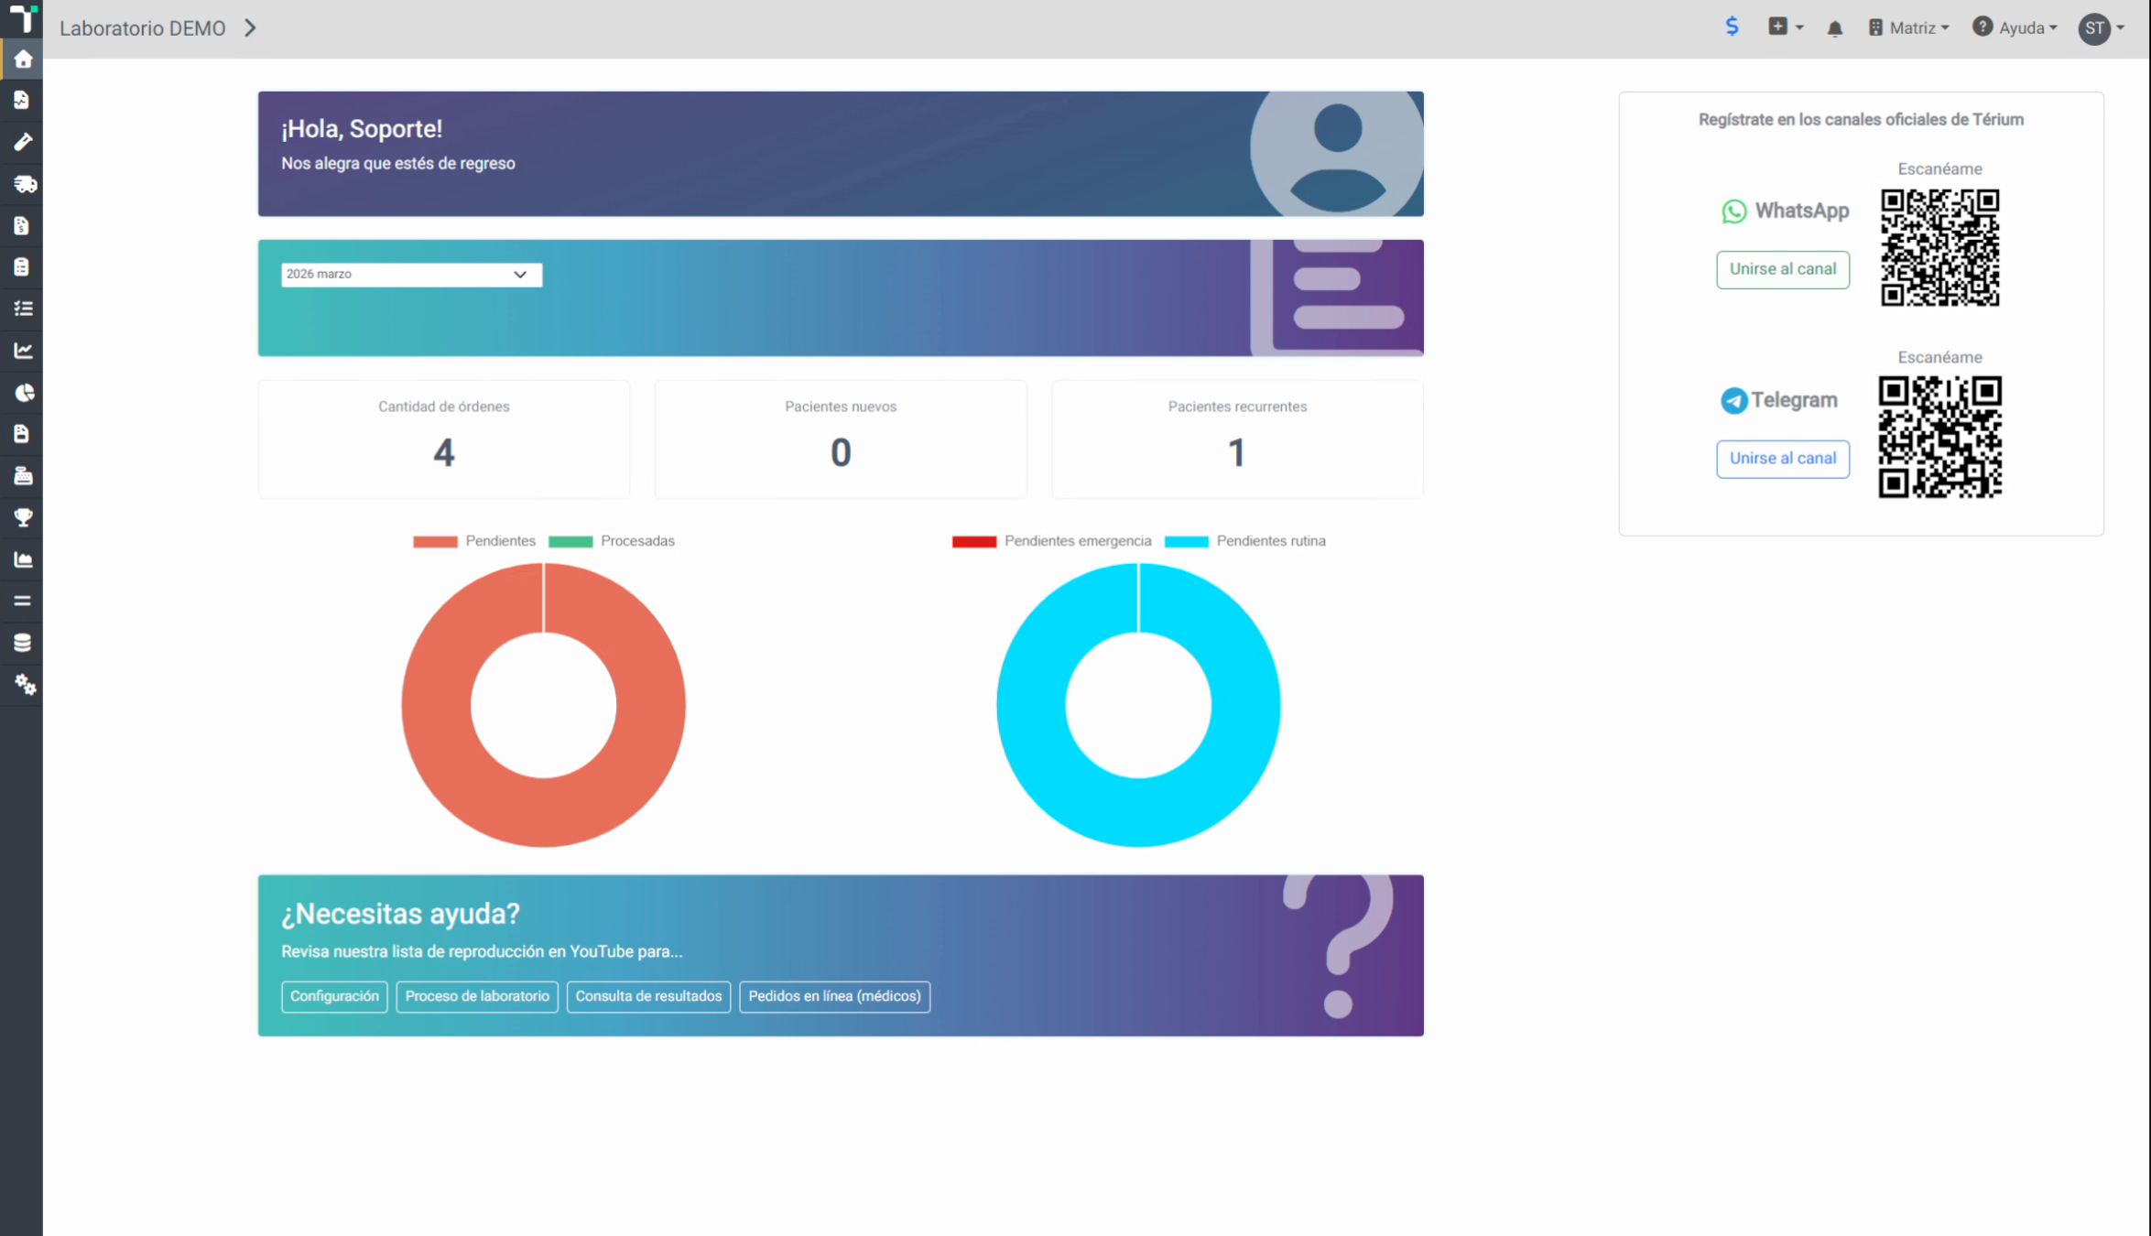Click Nos alegra que estés de regreso text

coord(398,164)
